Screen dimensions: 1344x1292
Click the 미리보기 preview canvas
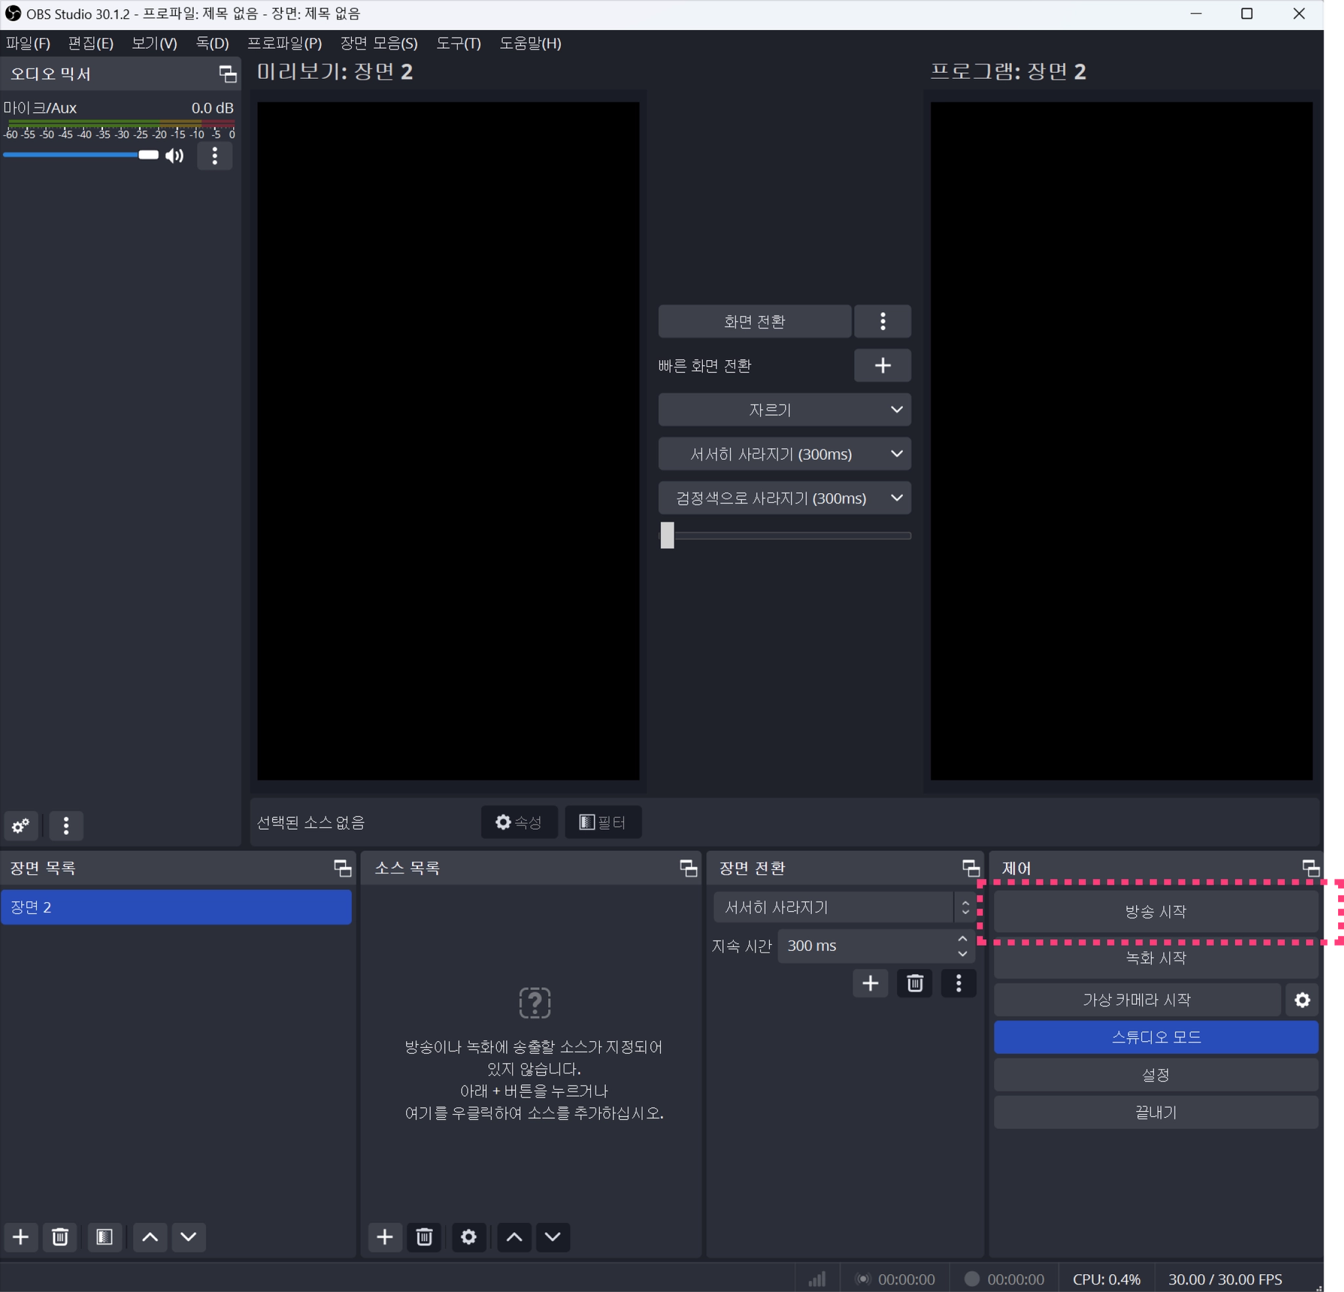pos(448,441)
